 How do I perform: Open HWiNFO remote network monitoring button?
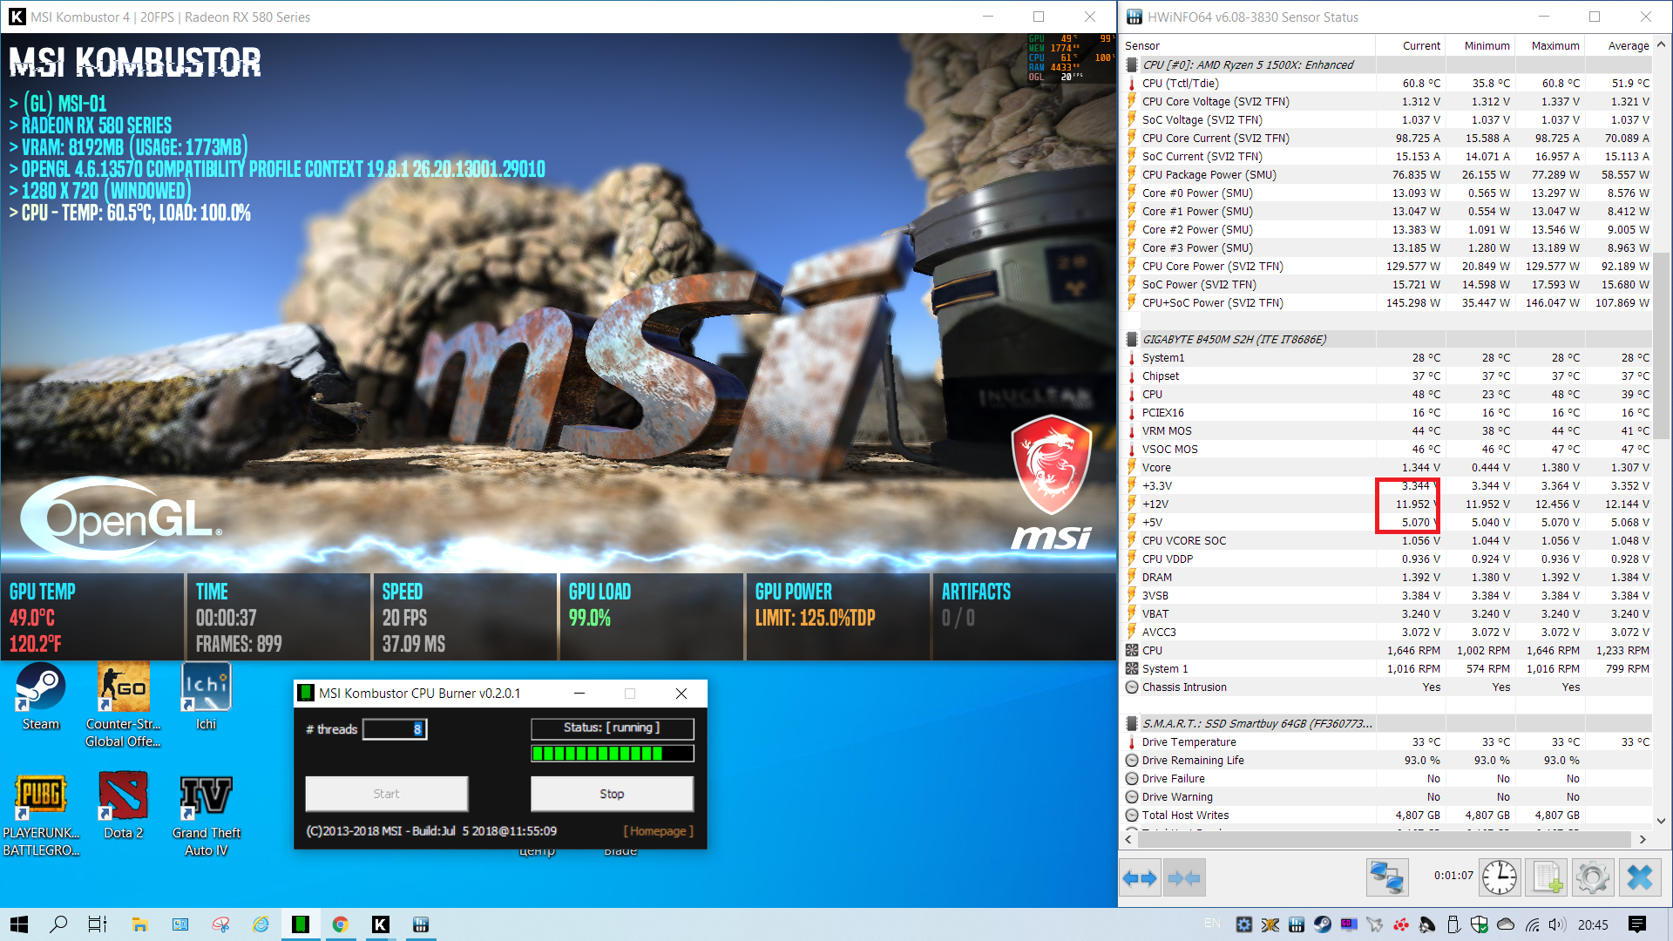(x=1386, y=877)
